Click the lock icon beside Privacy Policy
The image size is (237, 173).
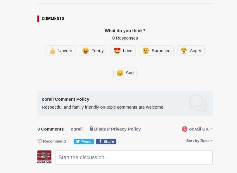(x=91, y=129)
